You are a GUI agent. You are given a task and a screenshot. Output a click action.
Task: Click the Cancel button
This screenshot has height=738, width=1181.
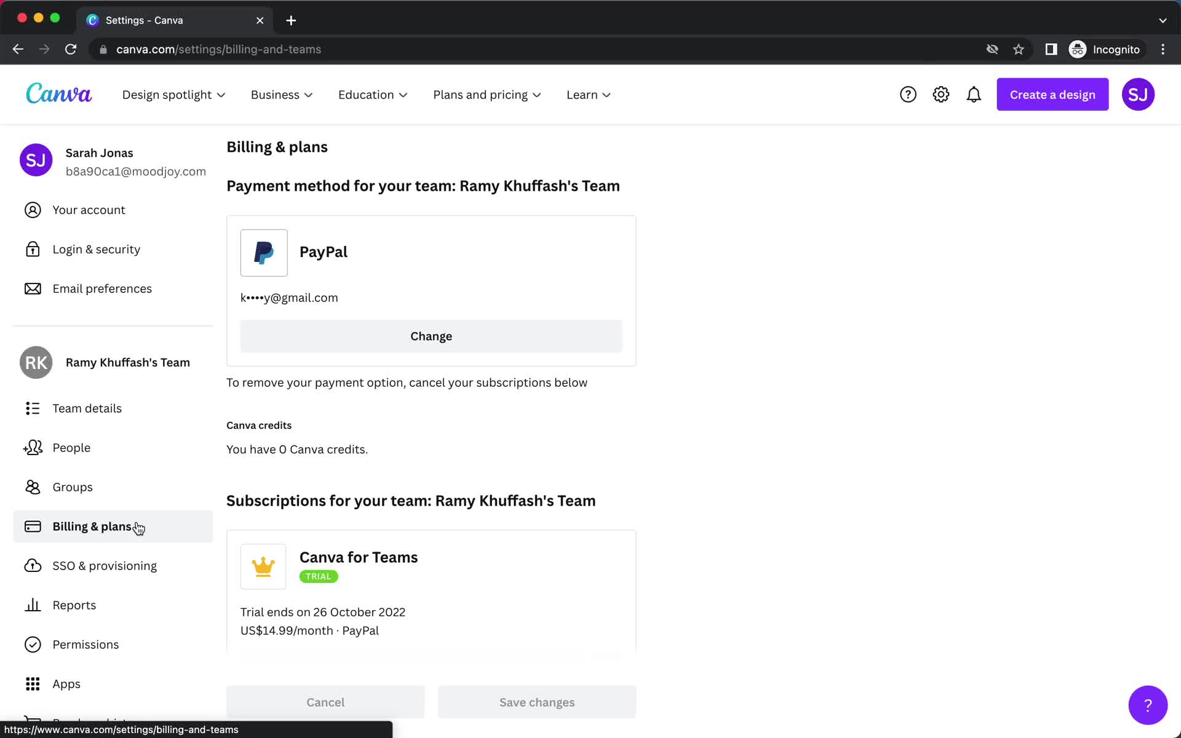point(325,702)
